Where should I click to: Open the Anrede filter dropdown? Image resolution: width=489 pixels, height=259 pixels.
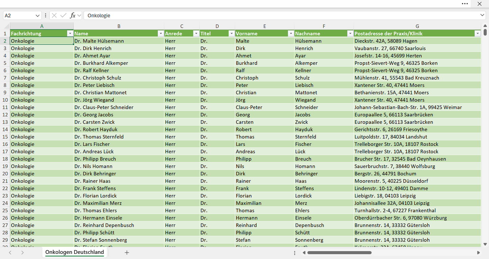click(x=196, y=33)
